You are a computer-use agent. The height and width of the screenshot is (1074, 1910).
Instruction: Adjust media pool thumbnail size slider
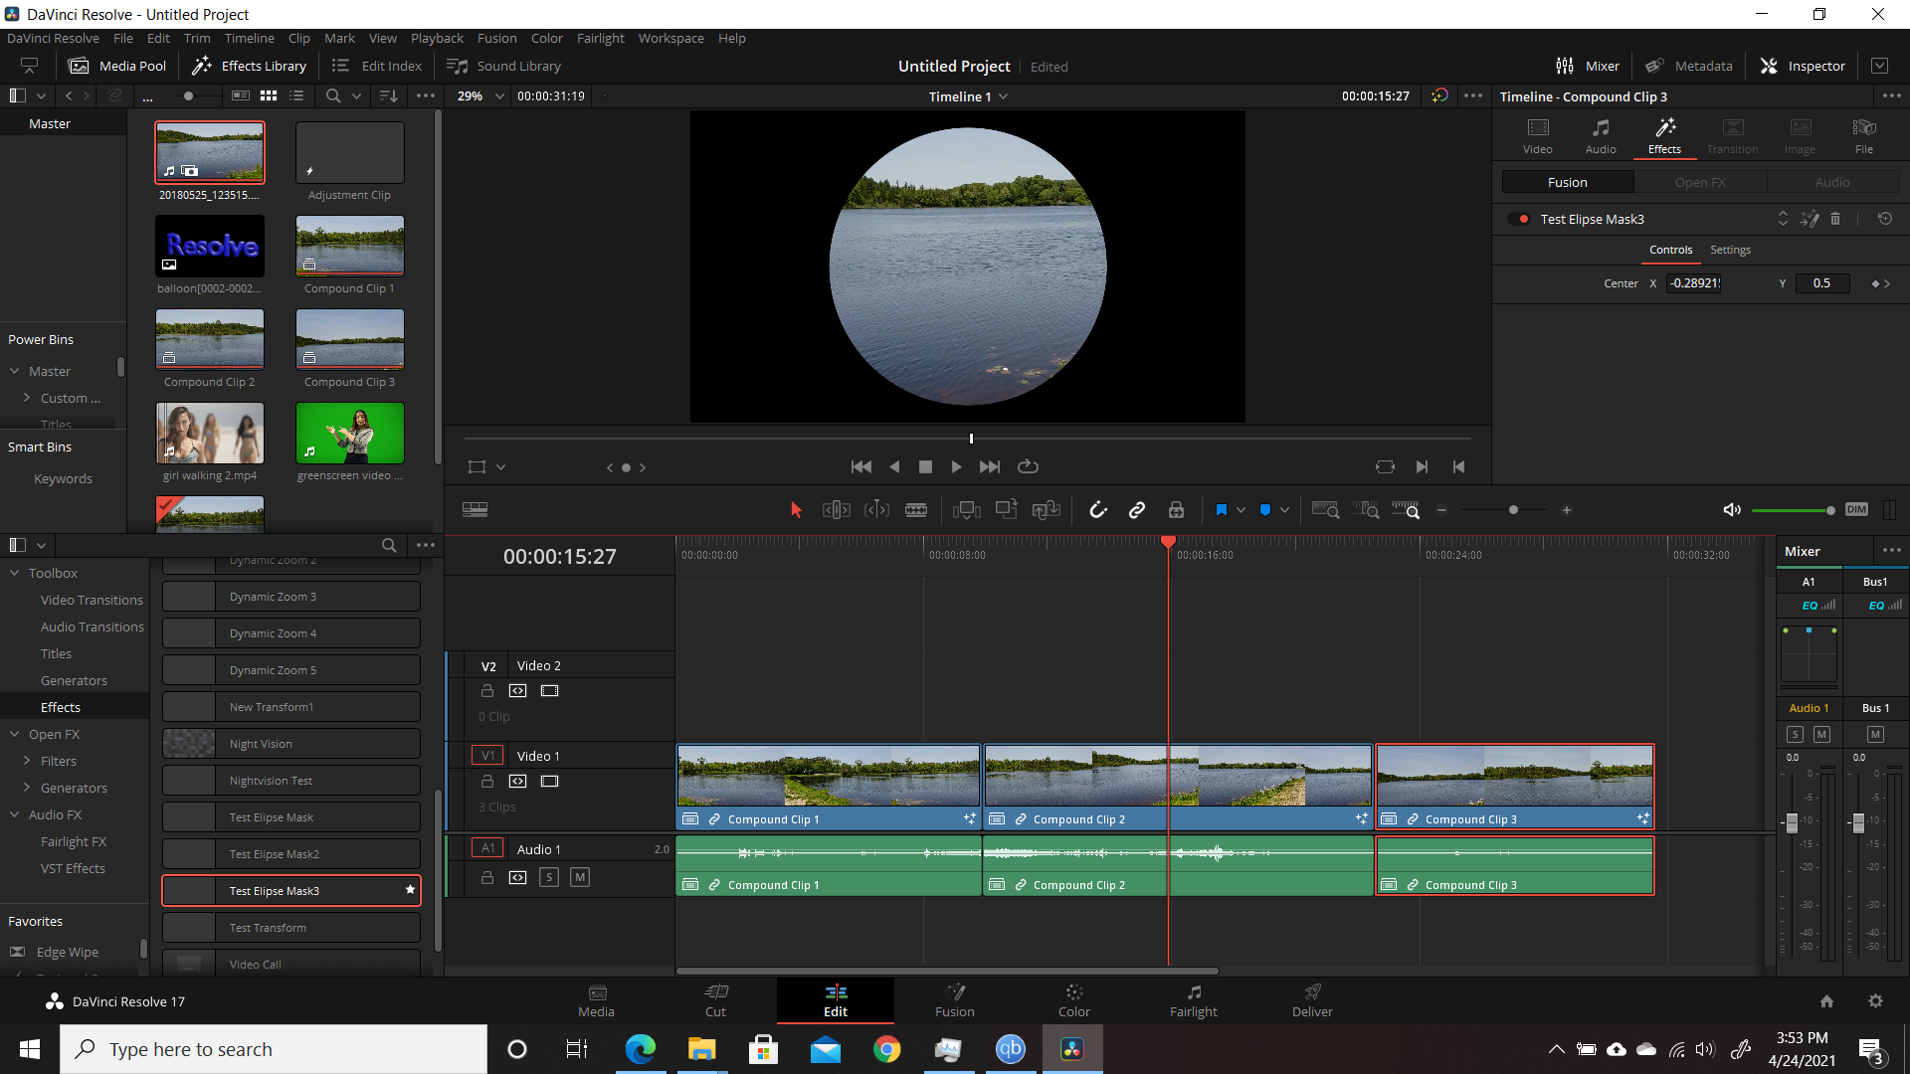(188, 96)
